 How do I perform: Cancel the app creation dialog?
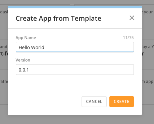pos(94,102)
